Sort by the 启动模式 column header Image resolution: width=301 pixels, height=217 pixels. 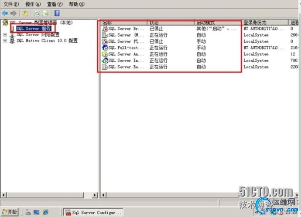(x=218, y=23)
